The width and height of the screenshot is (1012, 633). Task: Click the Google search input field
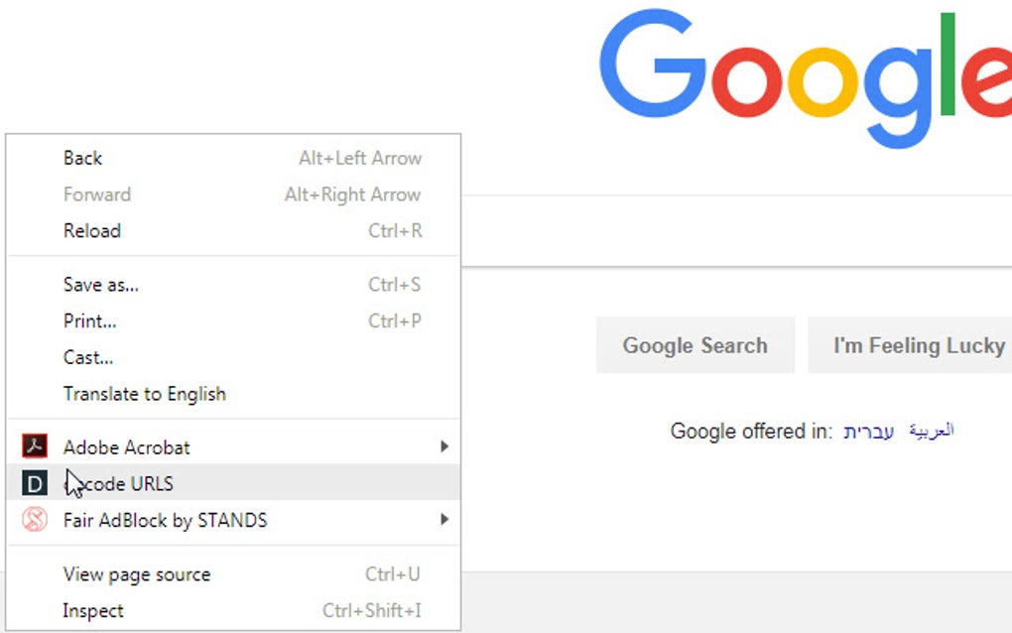pyautogui.click(x=734, y=230)
